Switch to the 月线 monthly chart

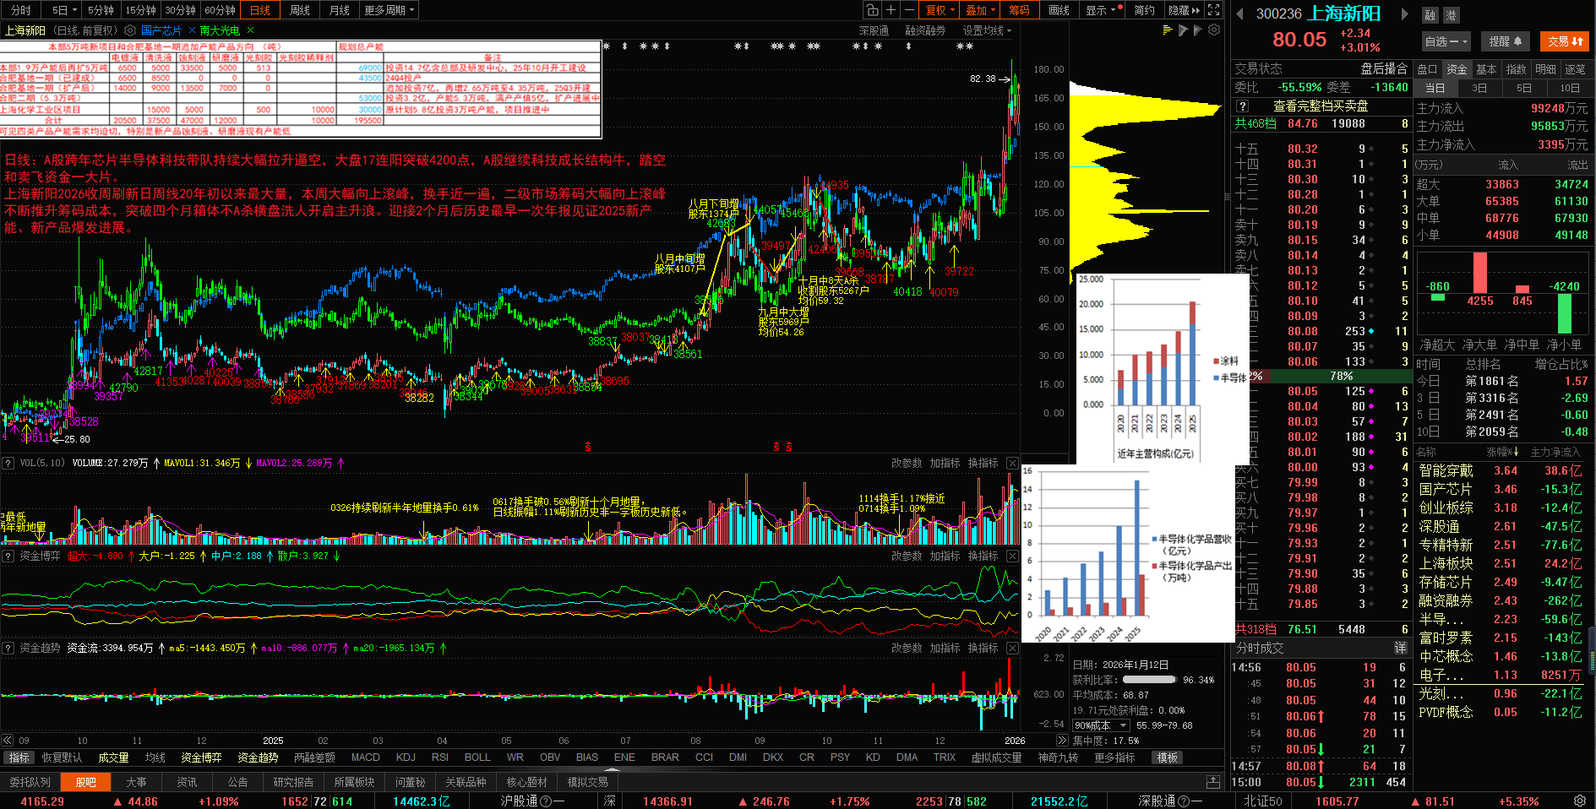pyautogui.click(x=340, y=10)
